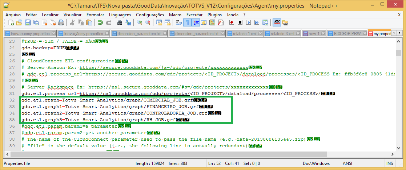Screen dimensions: 406x170
Task: Click the Zoom Out magnifier icon
Action: tap(148, 22)
